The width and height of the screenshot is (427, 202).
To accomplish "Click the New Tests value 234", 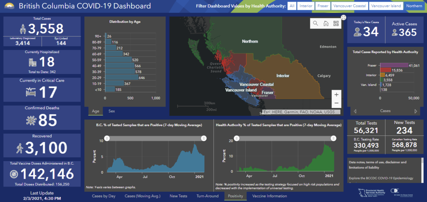I will [x=404, y=131].
